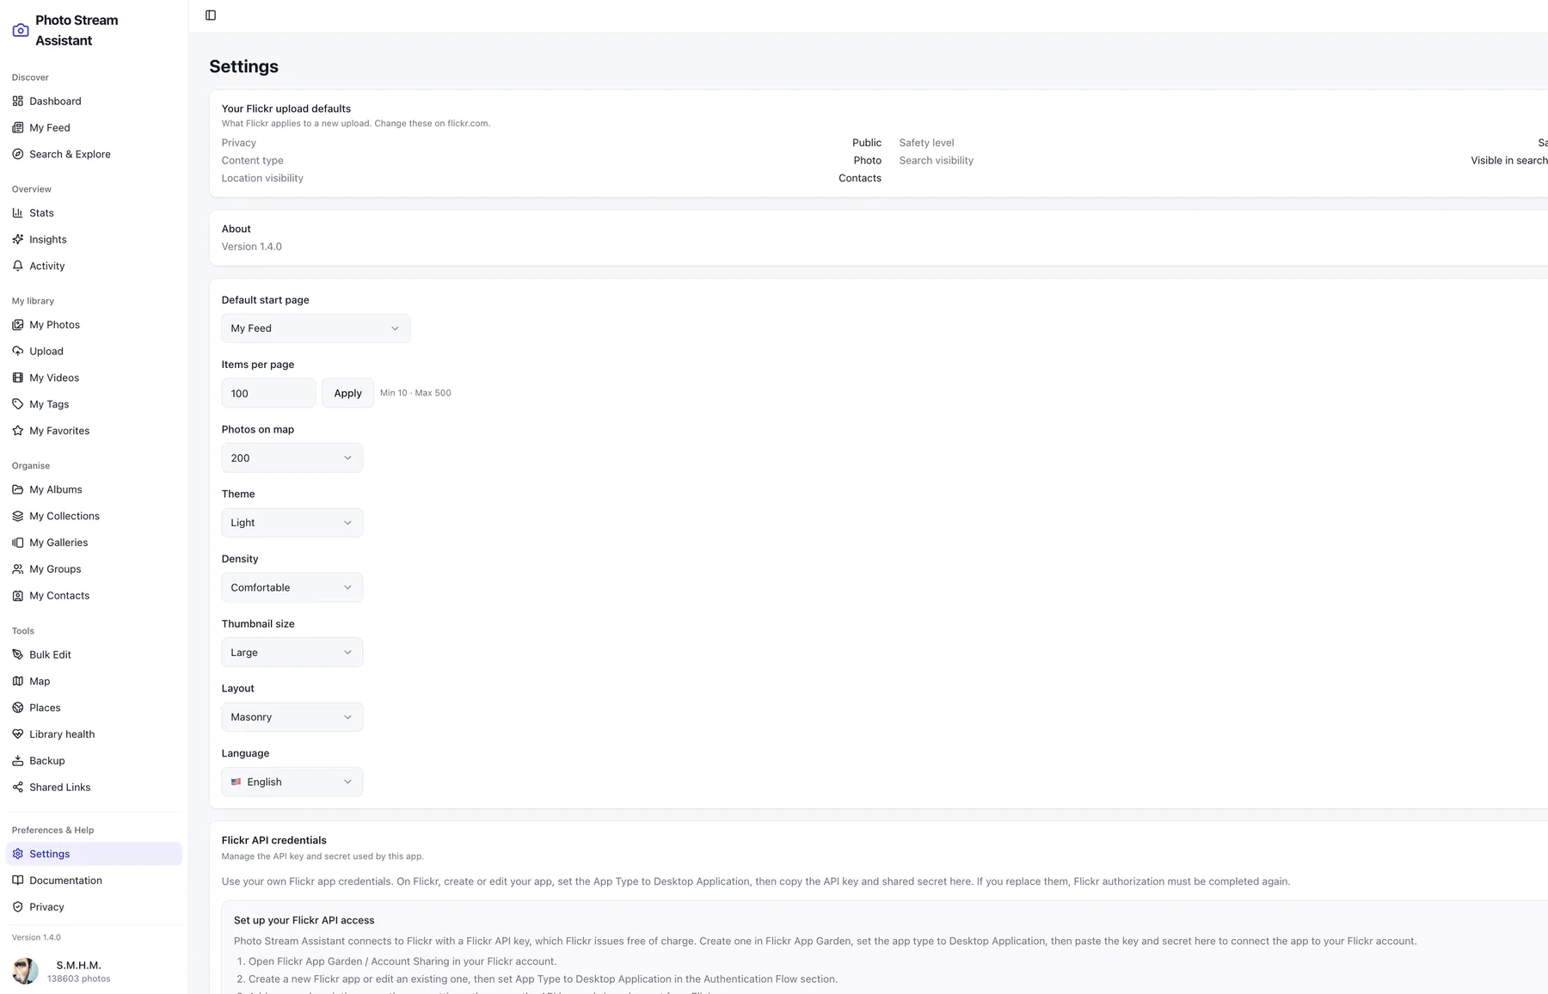Click the My Videos film icon
This screenshot has height=994, width=1548.
click(18, 377)
